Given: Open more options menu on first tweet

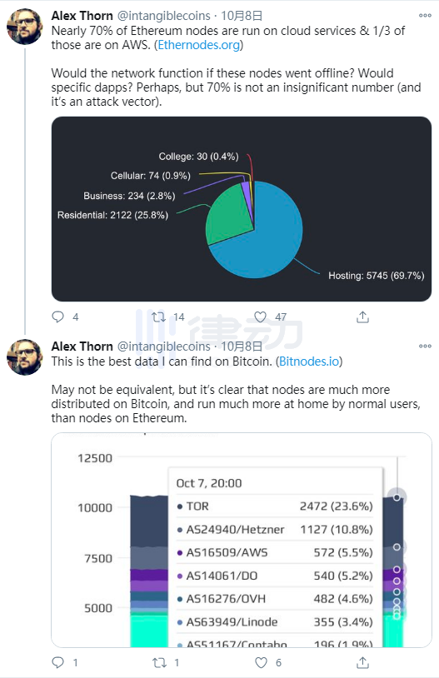Looking at the screenshot, I should (x=425, y=16).
